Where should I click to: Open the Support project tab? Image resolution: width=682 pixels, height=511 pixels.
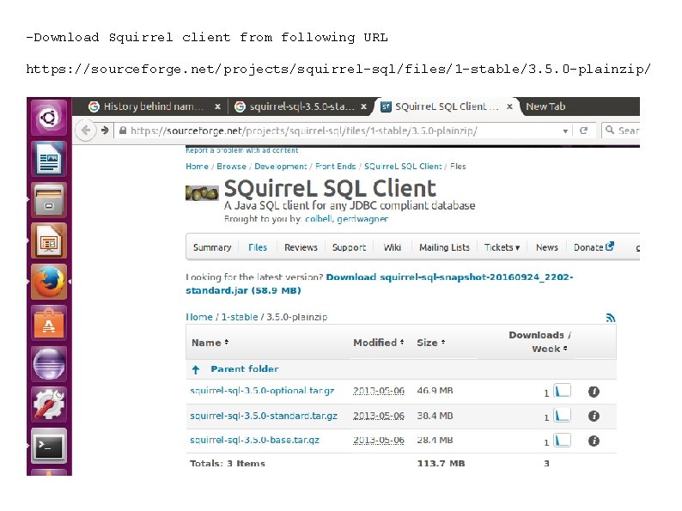point(349,247)
